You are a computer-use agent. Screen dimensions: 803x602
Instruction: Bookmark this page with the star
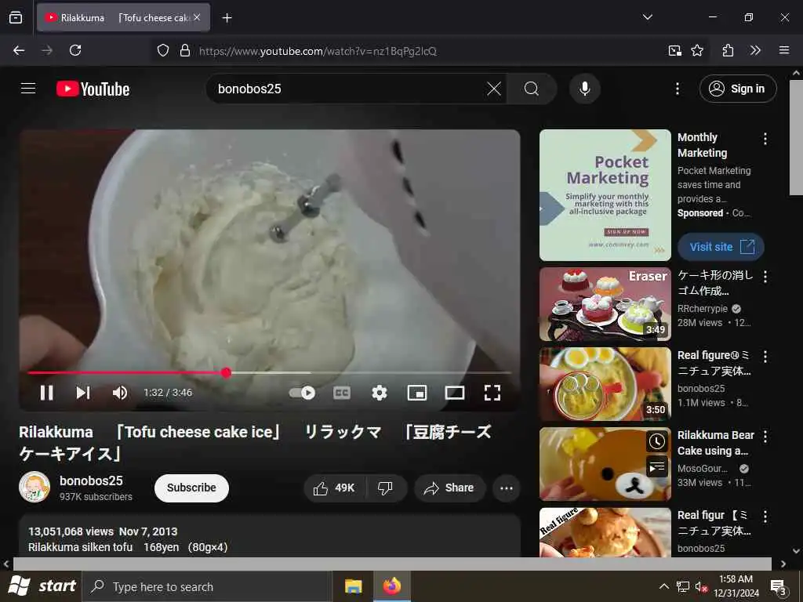click(697, 50)
